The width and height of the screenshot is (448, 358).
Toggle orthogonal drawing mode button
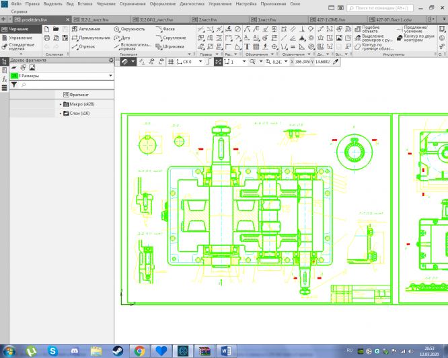coord(207,61)
